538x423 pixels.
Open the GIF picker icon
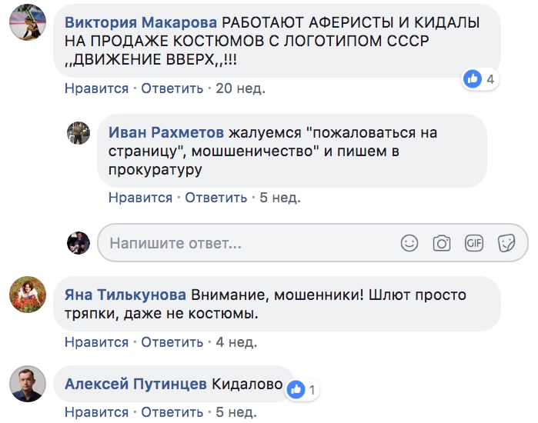[474, 244]
